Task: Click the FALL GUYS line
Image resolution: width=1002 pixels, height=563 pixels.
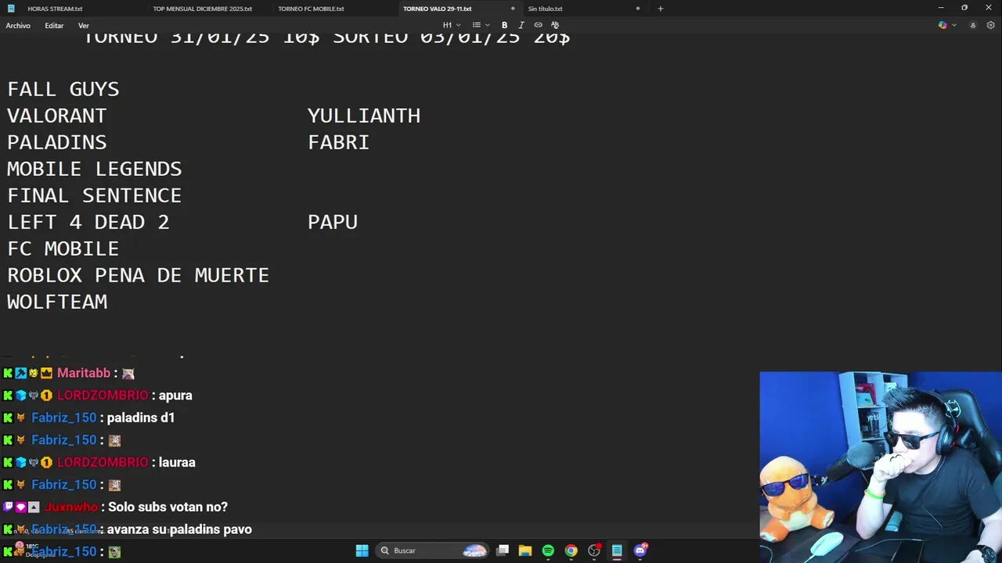Action: coord(63,89)
